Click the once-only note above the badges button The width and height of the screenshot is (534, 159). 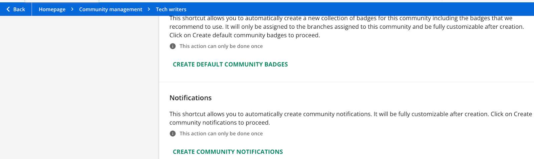[x=221, y=46]
